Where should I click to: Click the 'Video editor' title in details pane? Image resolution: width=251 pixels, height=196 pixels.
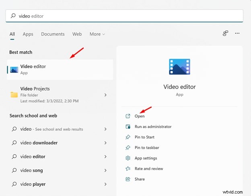pos(180,87)
